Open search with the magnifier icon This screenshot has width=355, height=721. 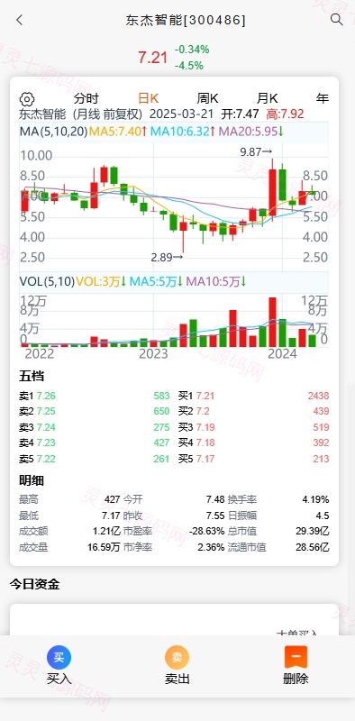(x=337, y=20)
